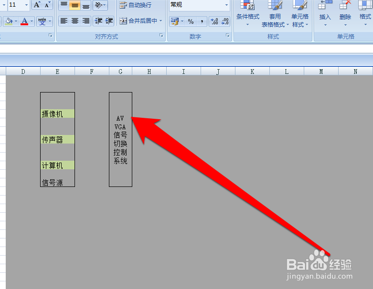Select column H header
This screenshot has height=289, width=373.
point(149,72)
